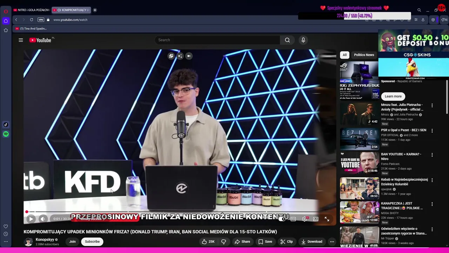Screen dimensions: 449x253
Task: Open Spotify in the Opera sidebar
Action: click(x=6, y=134)
